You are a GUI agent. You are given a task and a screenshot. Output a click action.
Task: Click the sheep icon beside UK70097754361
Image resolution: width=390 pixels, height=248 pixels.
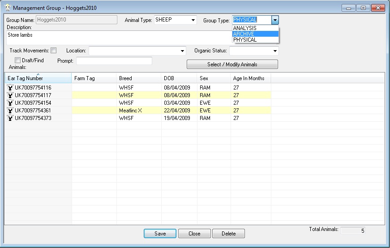(x=10, y=110)
